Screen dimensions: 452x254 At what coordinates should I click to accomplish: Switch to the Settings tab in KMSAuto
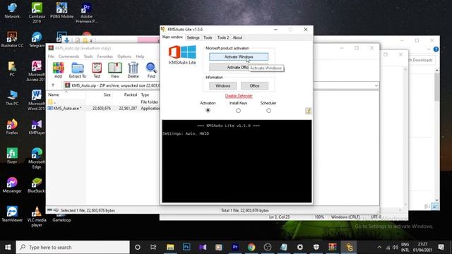coord(193,37)
